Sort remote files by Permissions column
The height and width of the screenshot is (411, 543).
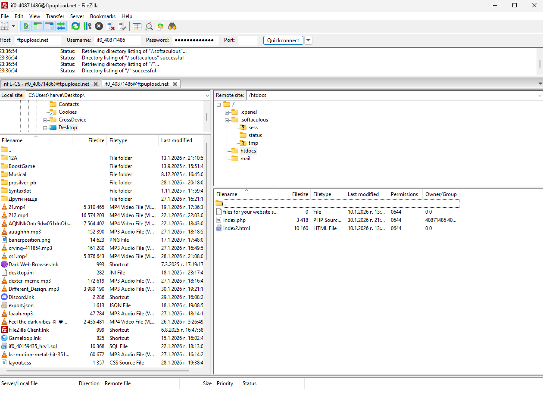pyautogui.click(x=404, y=194)
